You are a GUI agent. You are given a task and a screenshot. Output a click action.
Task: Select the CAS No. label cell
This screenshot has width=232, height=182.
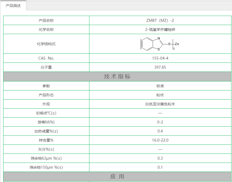46,58
